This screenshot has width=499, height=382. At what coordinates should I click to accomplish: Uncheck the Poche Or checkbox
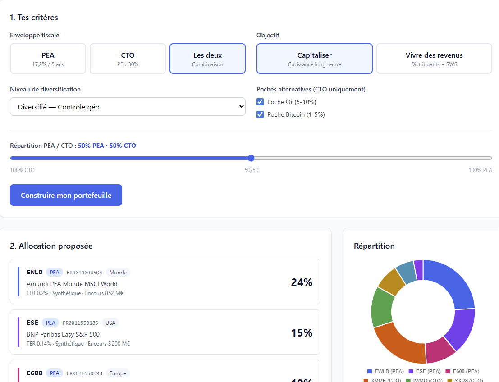[260, 102]
